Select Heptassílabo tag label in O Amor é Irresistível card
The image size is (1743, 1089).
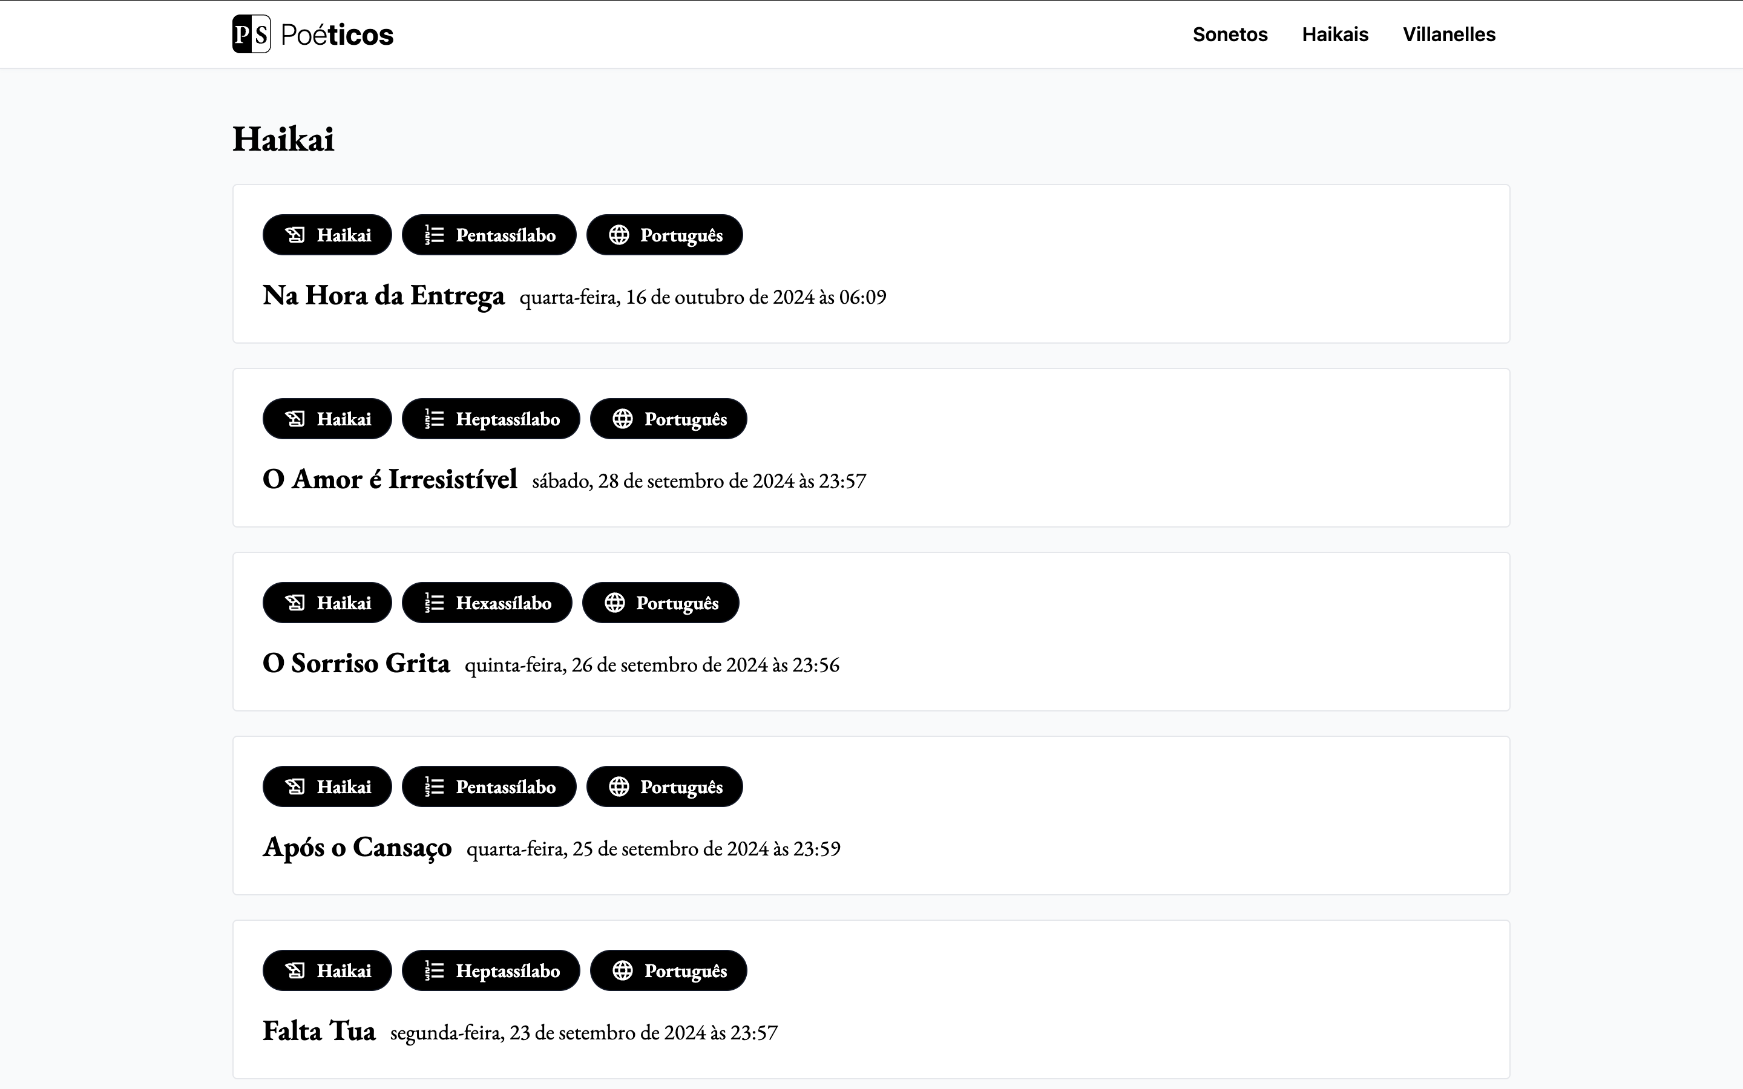[x=508, y=419]
